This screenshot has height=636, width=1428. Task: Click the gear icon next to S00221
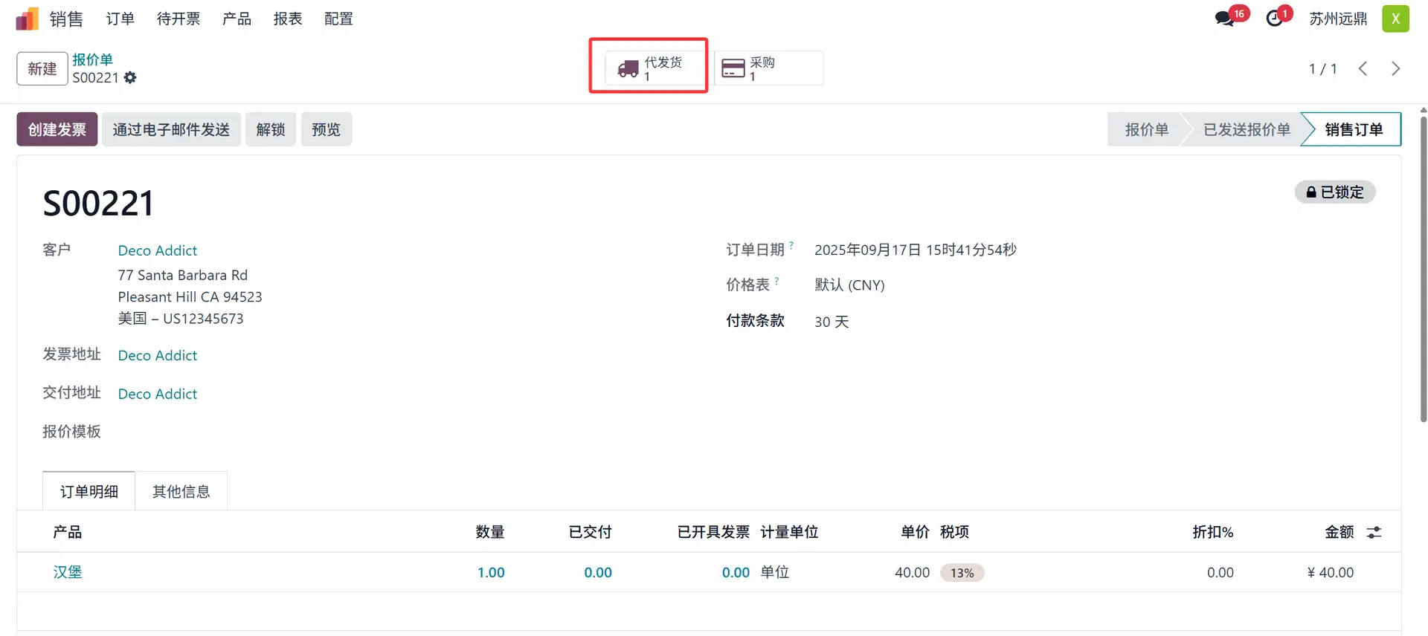(130, 78)
